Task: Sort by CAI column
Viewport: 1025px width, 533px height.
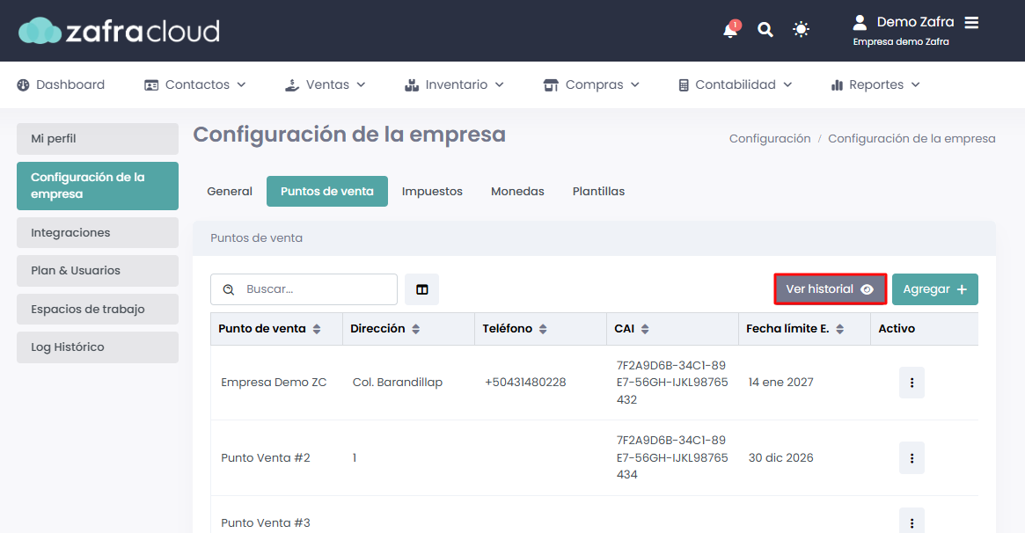Action: (x=645, y=329)
